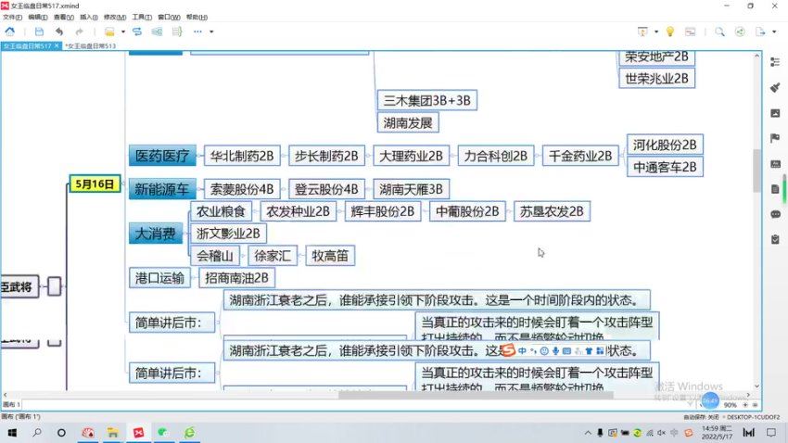Select the 5月16日 topic node
Image resolution: width=788 pixels, height=443 pixels.
click(95, 184)
